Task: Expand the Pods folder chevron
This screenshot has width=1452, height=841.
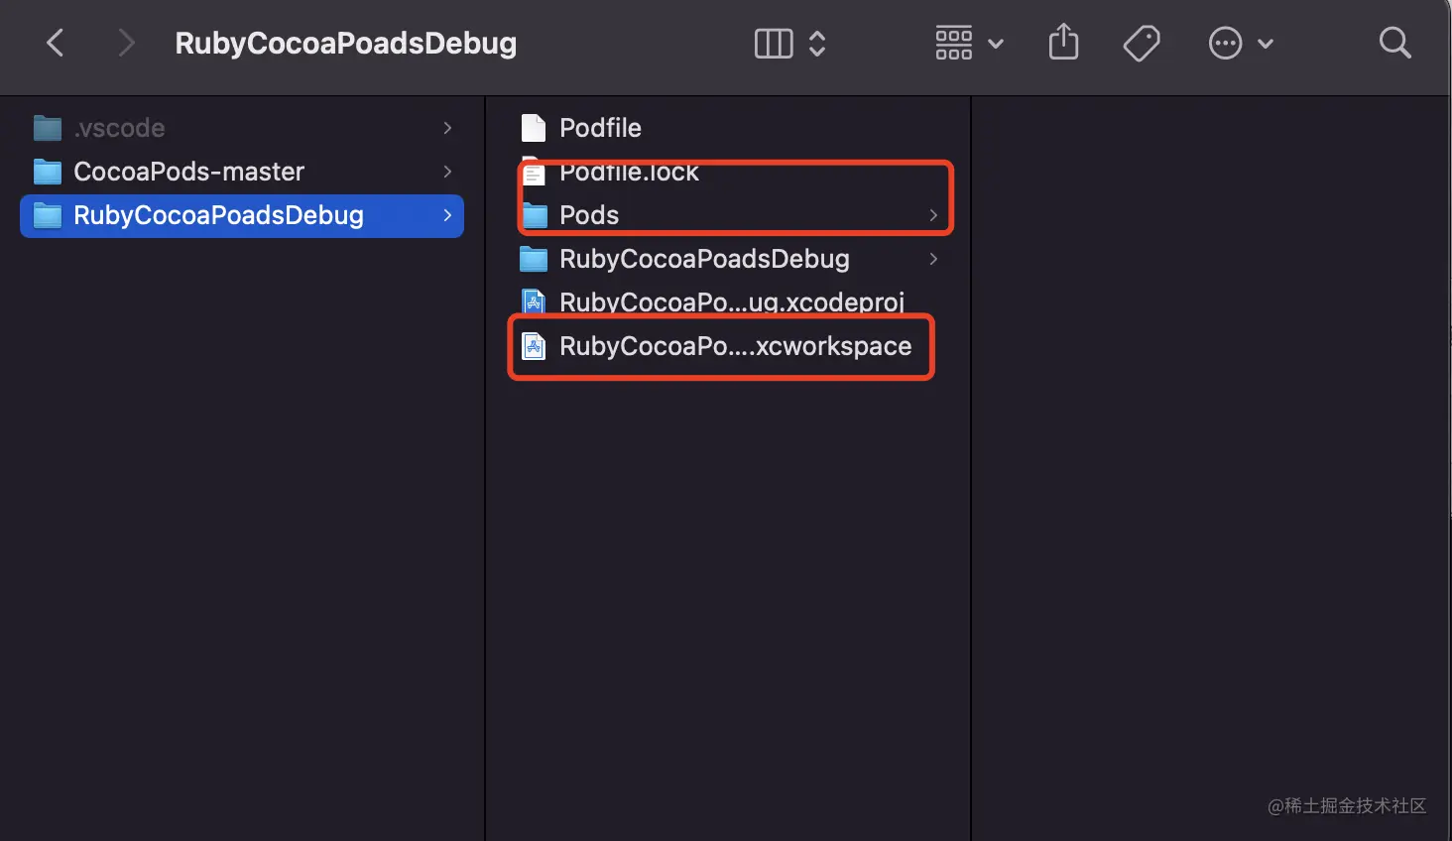Action: pyautogui.click(x=933, y=215)
